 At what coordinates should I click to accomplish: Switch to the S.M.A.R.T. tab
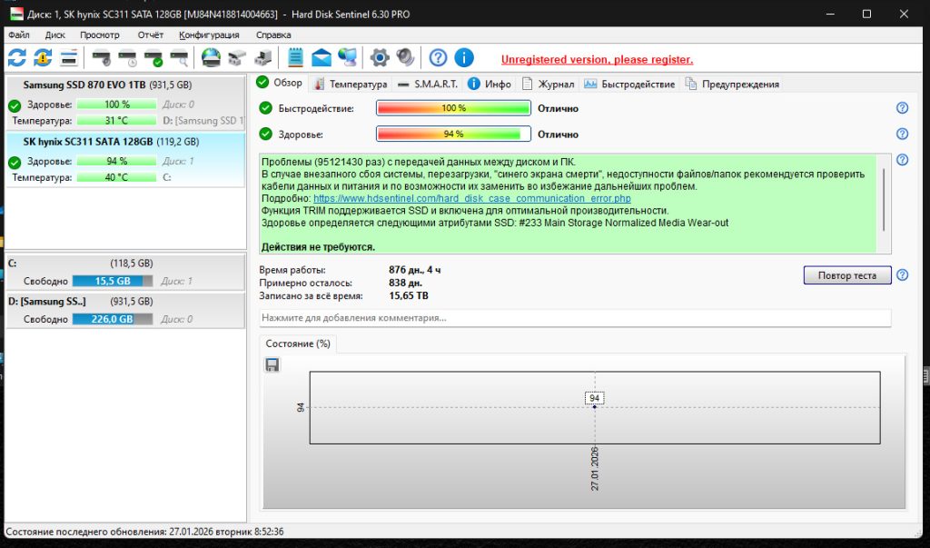(427, 84)
